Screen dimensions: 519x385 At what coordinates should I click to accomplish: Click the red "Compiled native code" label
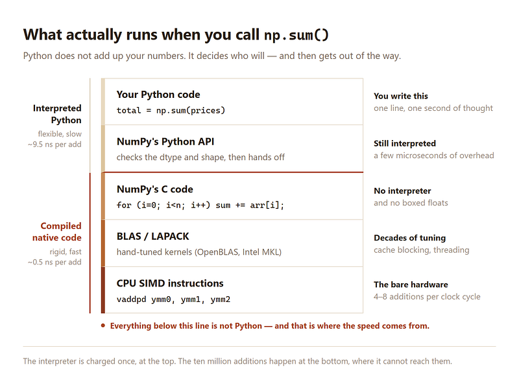(x=57, y=231)
